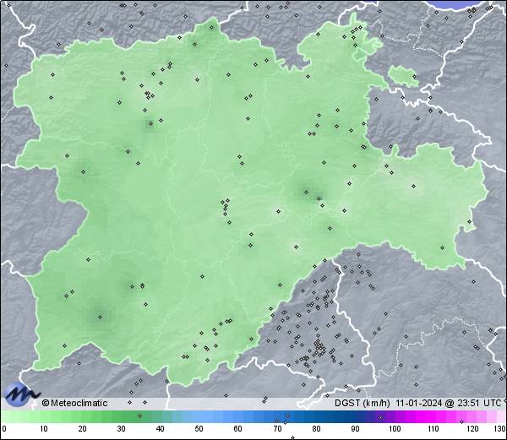The width and height of the screenshot is (507, 440).
Task: Click the scale label 0
Action: [x=4, y=429]
